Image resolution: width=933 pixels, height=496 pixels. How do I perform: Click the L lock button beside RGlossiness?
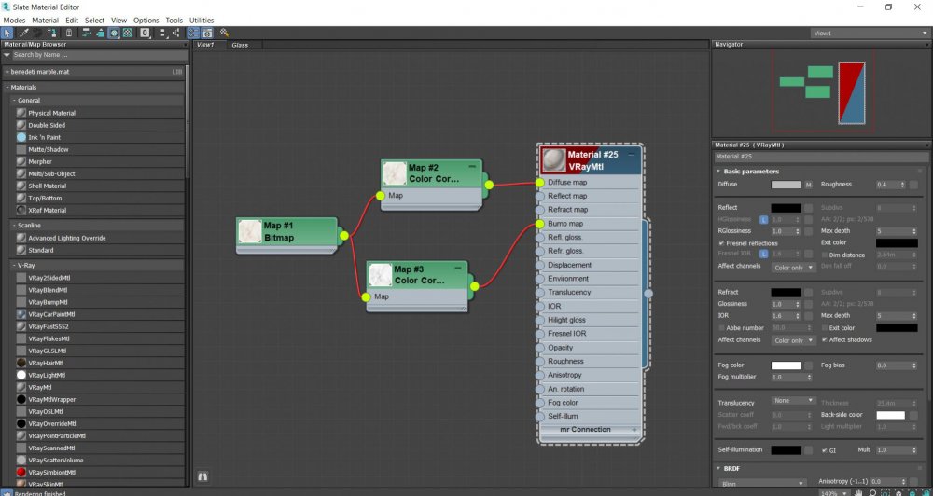click(763, 230)
